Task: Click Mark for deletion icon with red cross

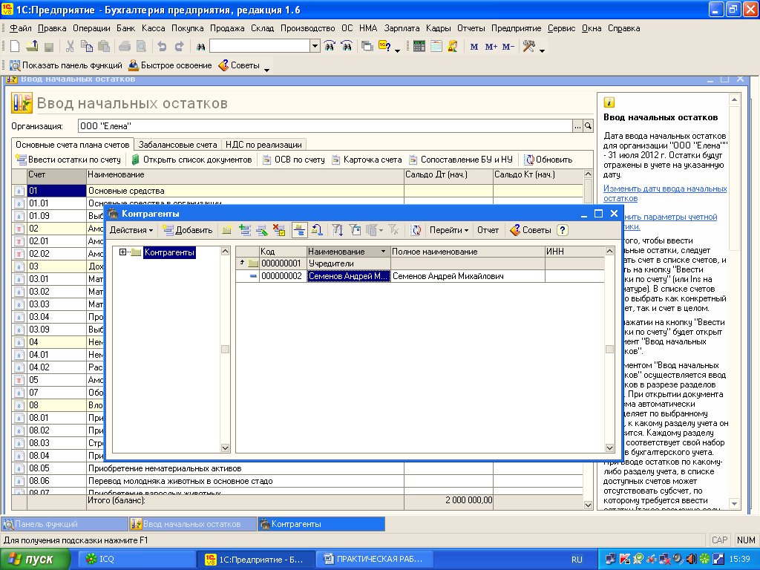Action: (279, 230)
